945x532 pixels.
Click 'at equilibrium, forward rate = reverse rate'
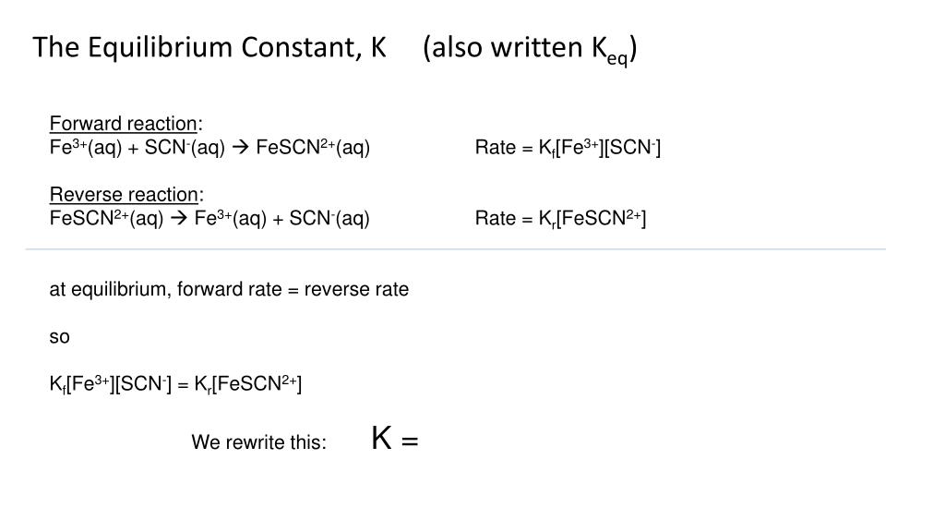[x=229, y=289]
